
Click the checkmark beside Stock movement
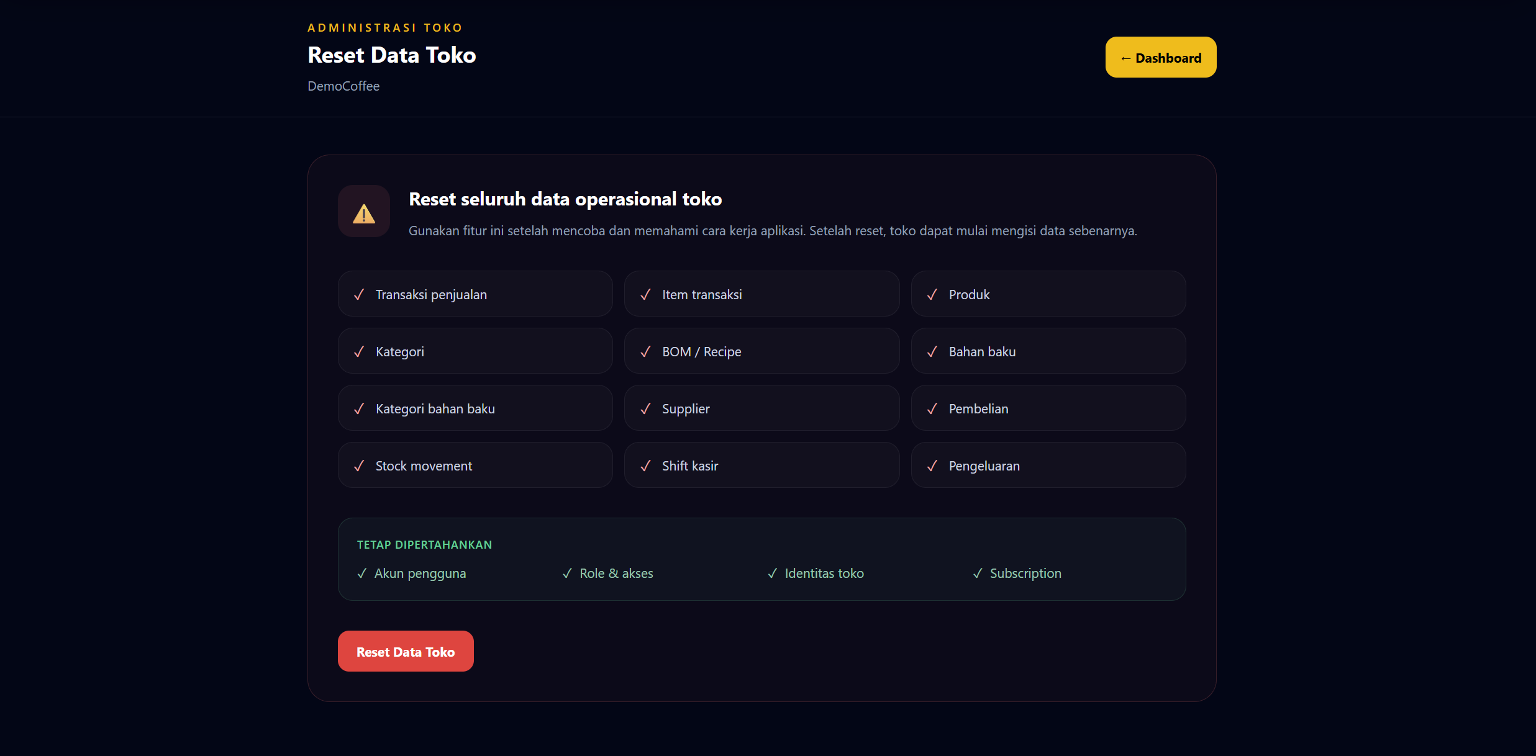(x=359, y=466)
